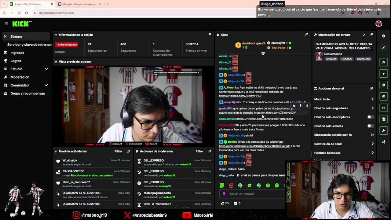Click the stream preview video
Viewport: 391px width, 220px height.
pyautogui.click(x=133, y=106)
